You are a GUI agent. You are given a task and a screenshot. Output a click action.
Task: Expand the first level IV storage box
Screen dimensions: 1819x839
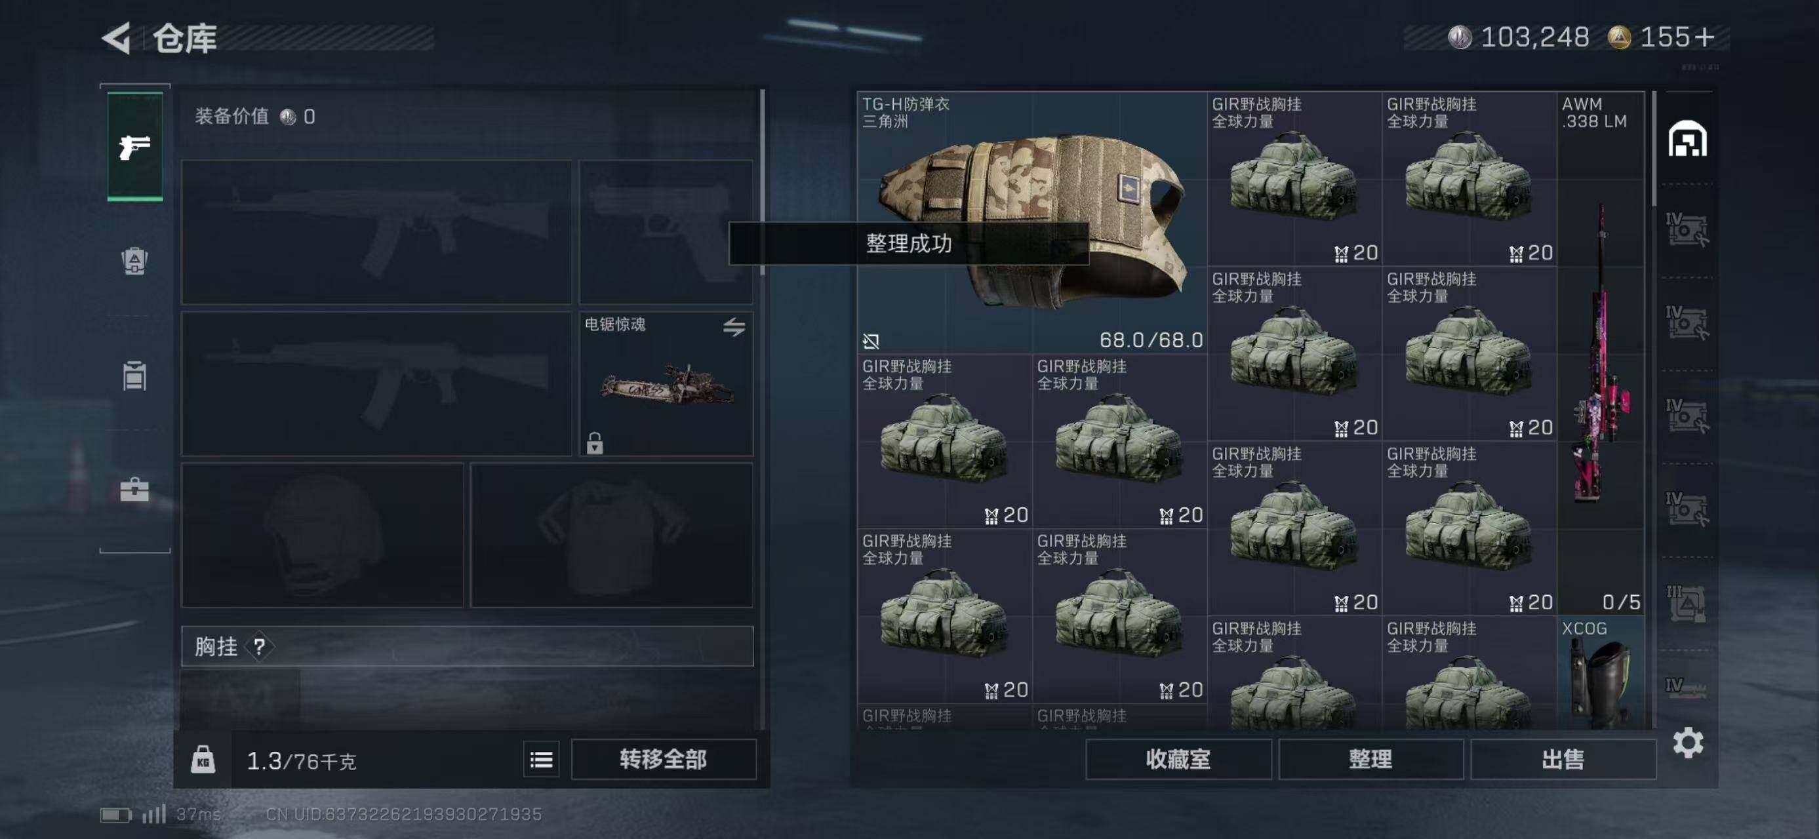click(1687, 230)
